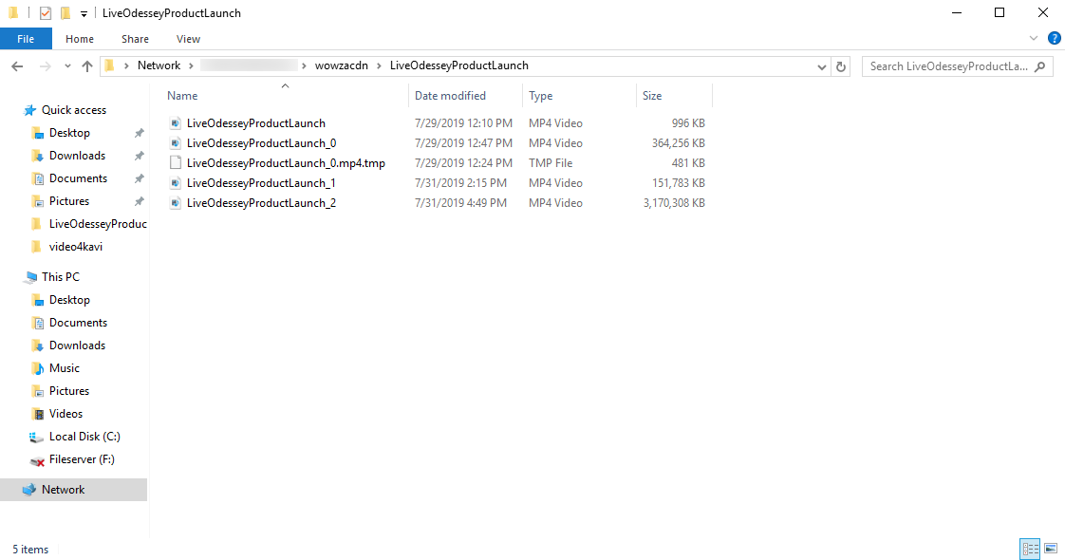The width and height of the screenshot is (1065, 560).
Task: Expand the address bar history dropdown
Action: [822, 66]
